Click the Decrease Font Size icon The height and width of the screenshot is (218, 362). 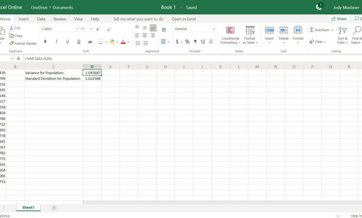(x=109, y=29)
